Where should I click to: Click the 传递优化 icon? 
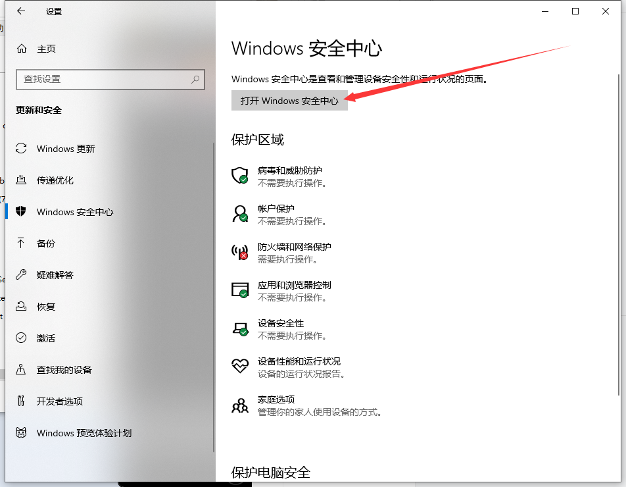pyautogui.click(x=21, y=180)
